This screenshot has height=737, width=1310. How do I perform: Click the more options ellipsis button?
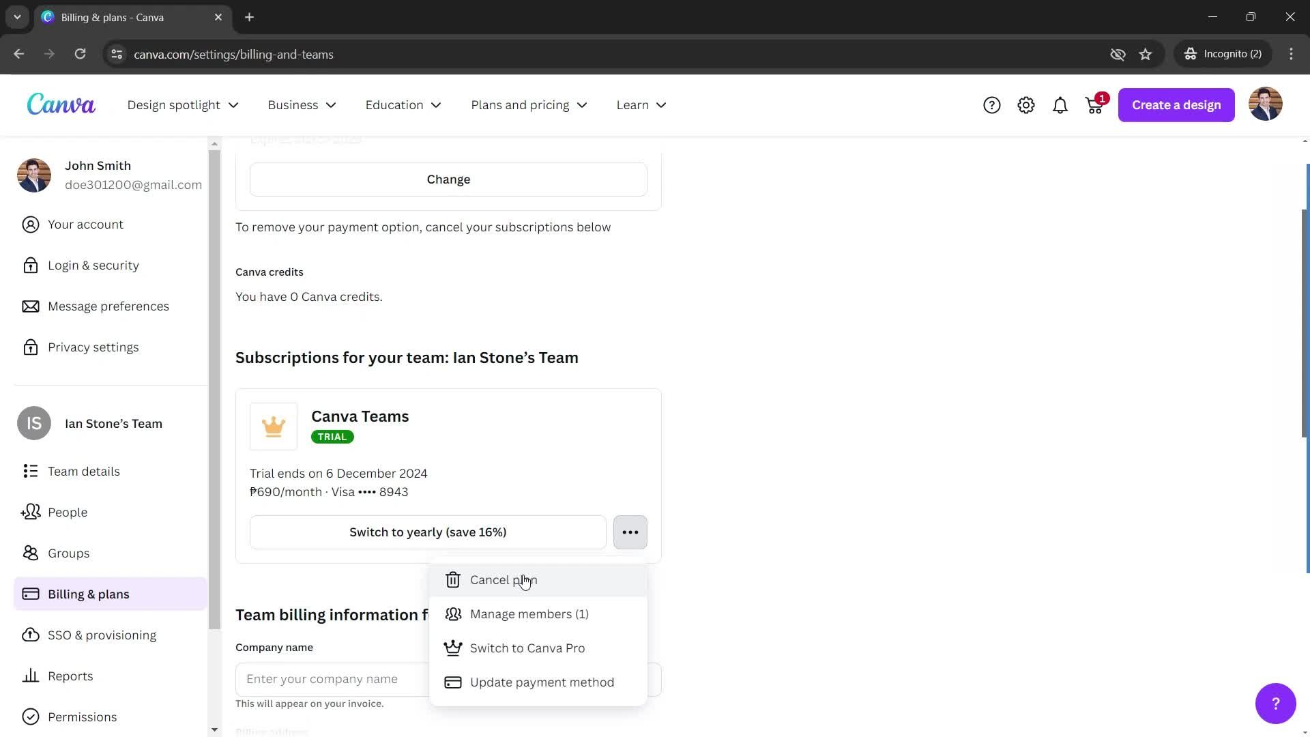coord(630,532)
